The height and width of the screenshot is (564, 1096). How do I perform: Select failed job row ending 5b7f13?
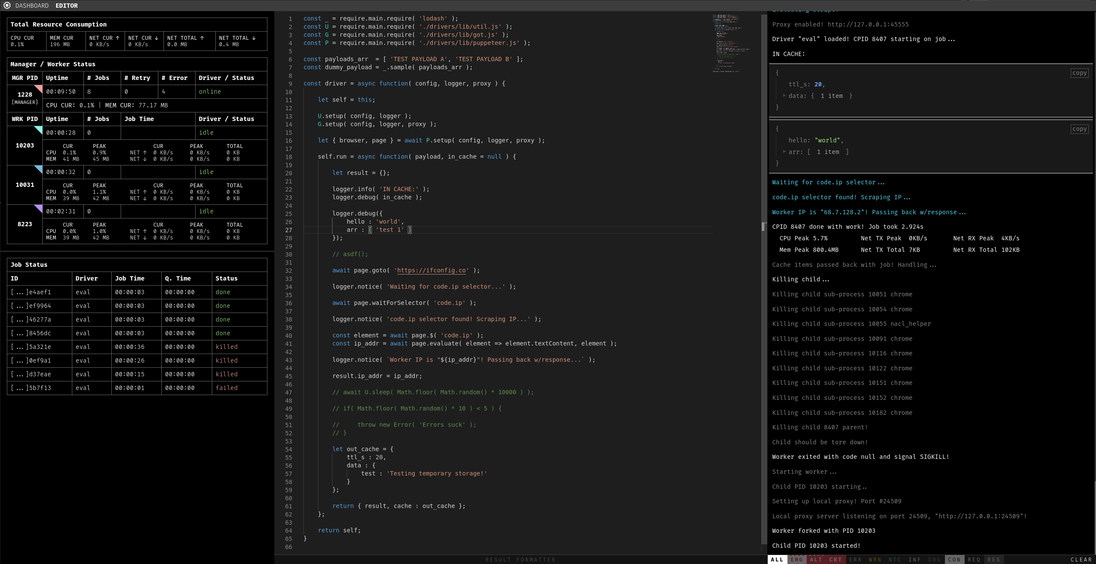click(137, 388)
